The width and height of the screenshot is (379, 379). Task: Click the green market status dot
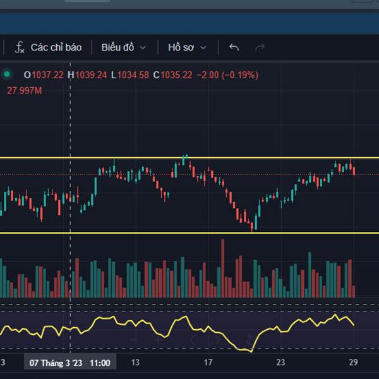(7, 75)
